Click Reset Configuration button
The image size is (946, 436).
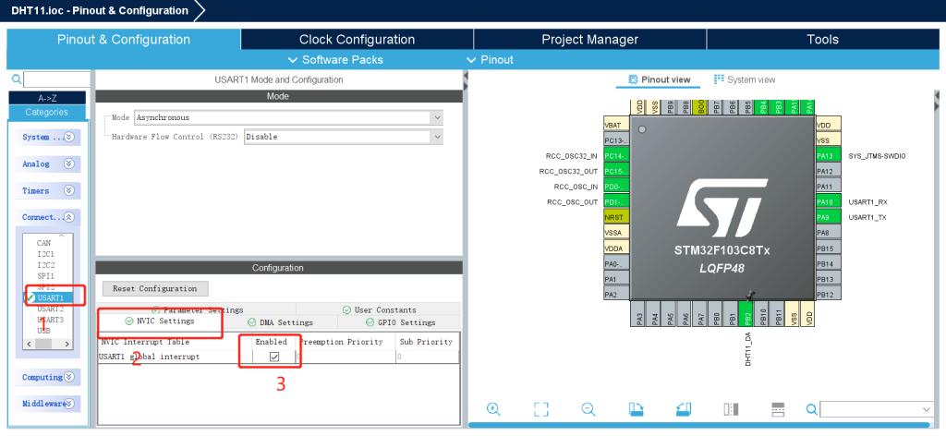[x=155, y=288]
